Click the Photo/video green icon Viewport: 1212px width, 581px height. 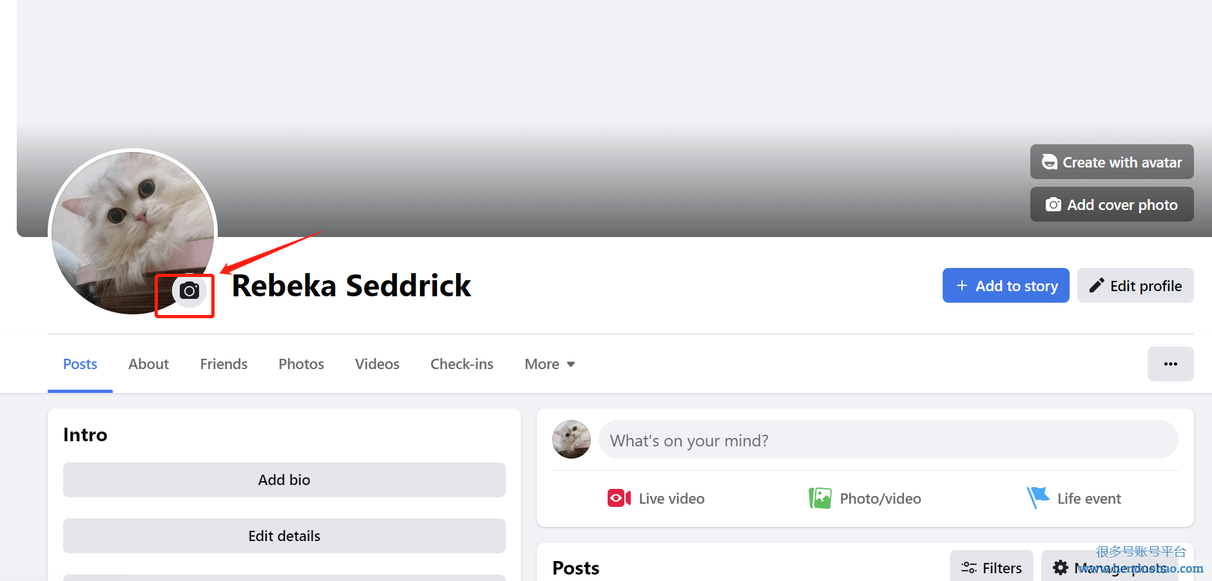tap(820, 498)
